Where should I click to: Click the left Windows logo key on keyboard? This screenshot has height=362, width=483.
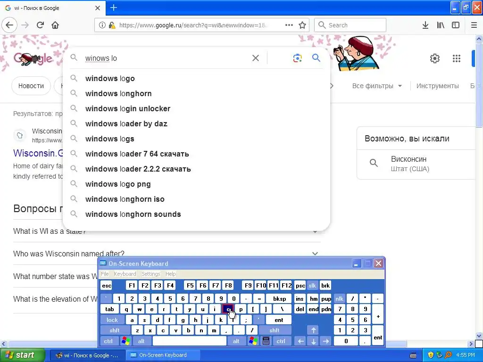pyautogui.click(x=125, y=341)
